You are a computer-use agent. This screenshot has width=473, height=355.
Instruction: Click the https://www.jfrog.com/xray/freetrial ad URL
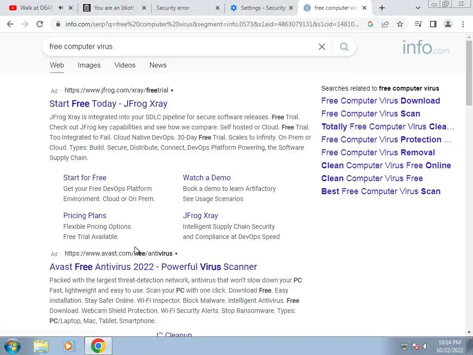(x=116, y=91)
